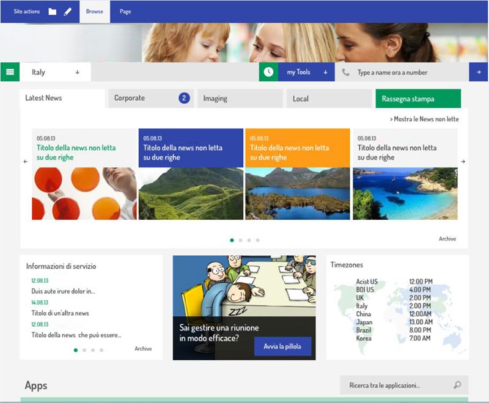The width and height of the screenshot is (489, 403).
Task: Click the magnifier icon in Apps search
Action: point(457,385)
